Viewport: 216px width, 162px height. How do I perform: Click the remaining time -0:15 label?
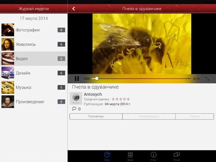196,79
